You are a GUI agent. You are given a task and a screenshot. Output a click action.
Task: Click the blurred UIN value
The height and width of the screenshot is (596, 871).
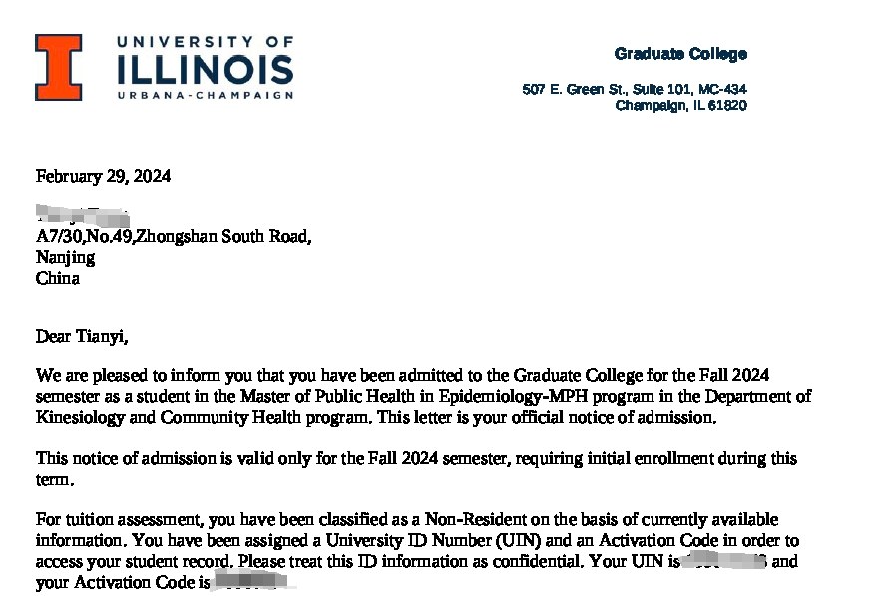point(723,562)
